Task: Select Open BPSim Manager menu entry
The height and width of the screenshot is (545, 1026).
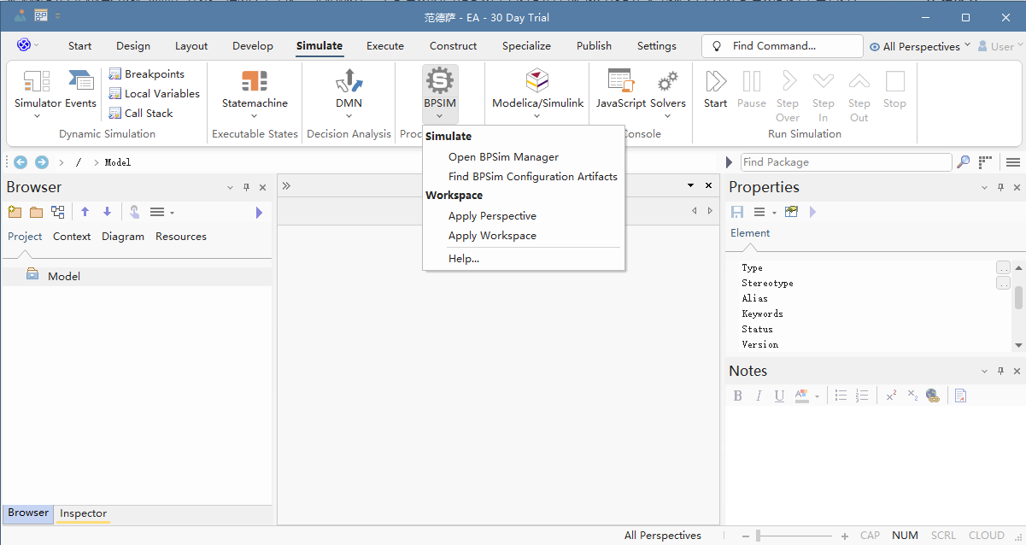Action: tap(503, 157)
